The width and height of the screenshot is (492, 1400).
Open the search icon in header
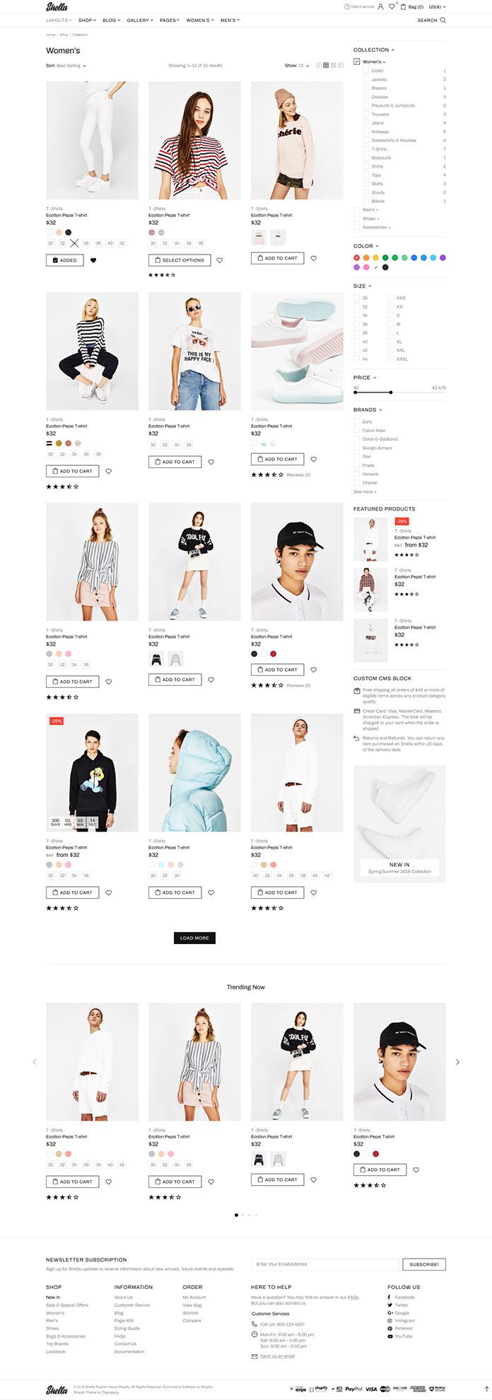[x=443, y=21]
